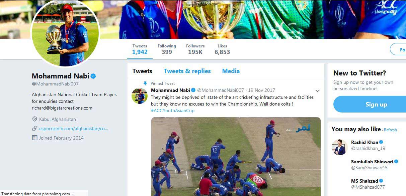Open Mohammad Nabi's large profile photo
Image resolution: width=406 pixels, height=196 pixels.
point(65,33)
